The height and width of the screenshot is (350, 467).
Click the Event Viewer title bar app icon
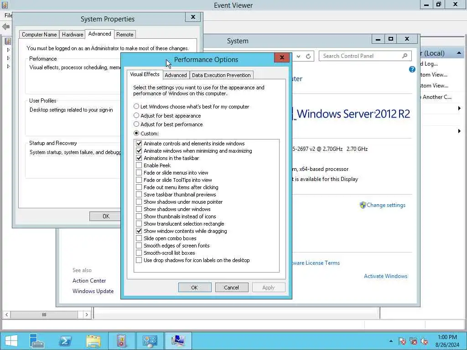5,5
